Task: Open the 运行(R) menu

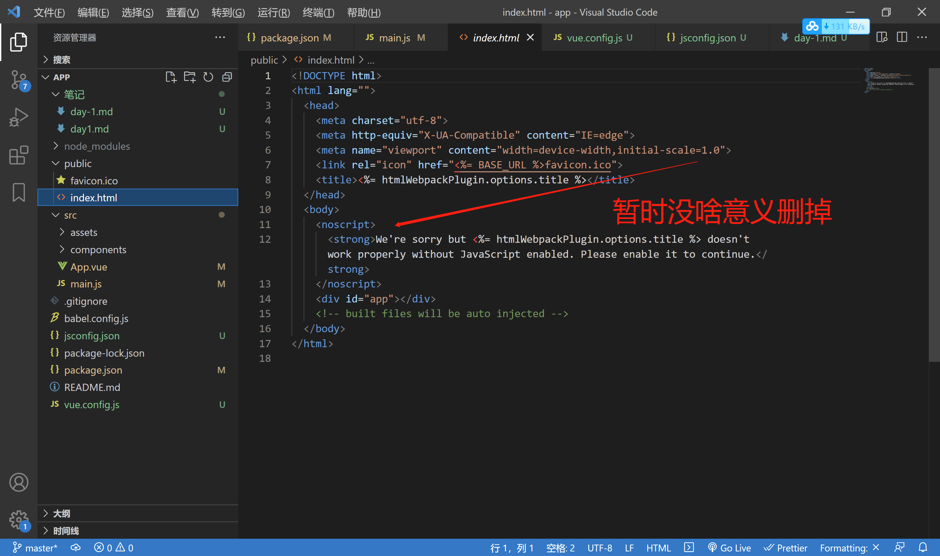Action: 274,12
